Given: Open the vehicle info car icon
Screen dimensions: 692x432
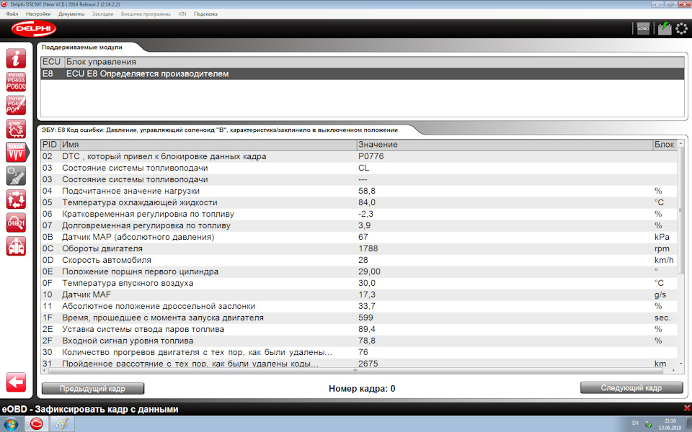Looking at the screenshot, I should point(16,246).
